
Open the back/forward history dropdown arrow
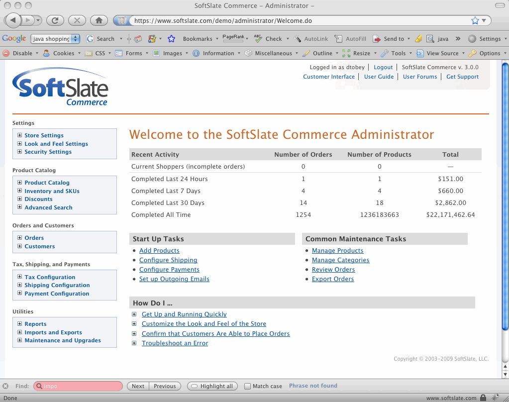pos(38,20)
